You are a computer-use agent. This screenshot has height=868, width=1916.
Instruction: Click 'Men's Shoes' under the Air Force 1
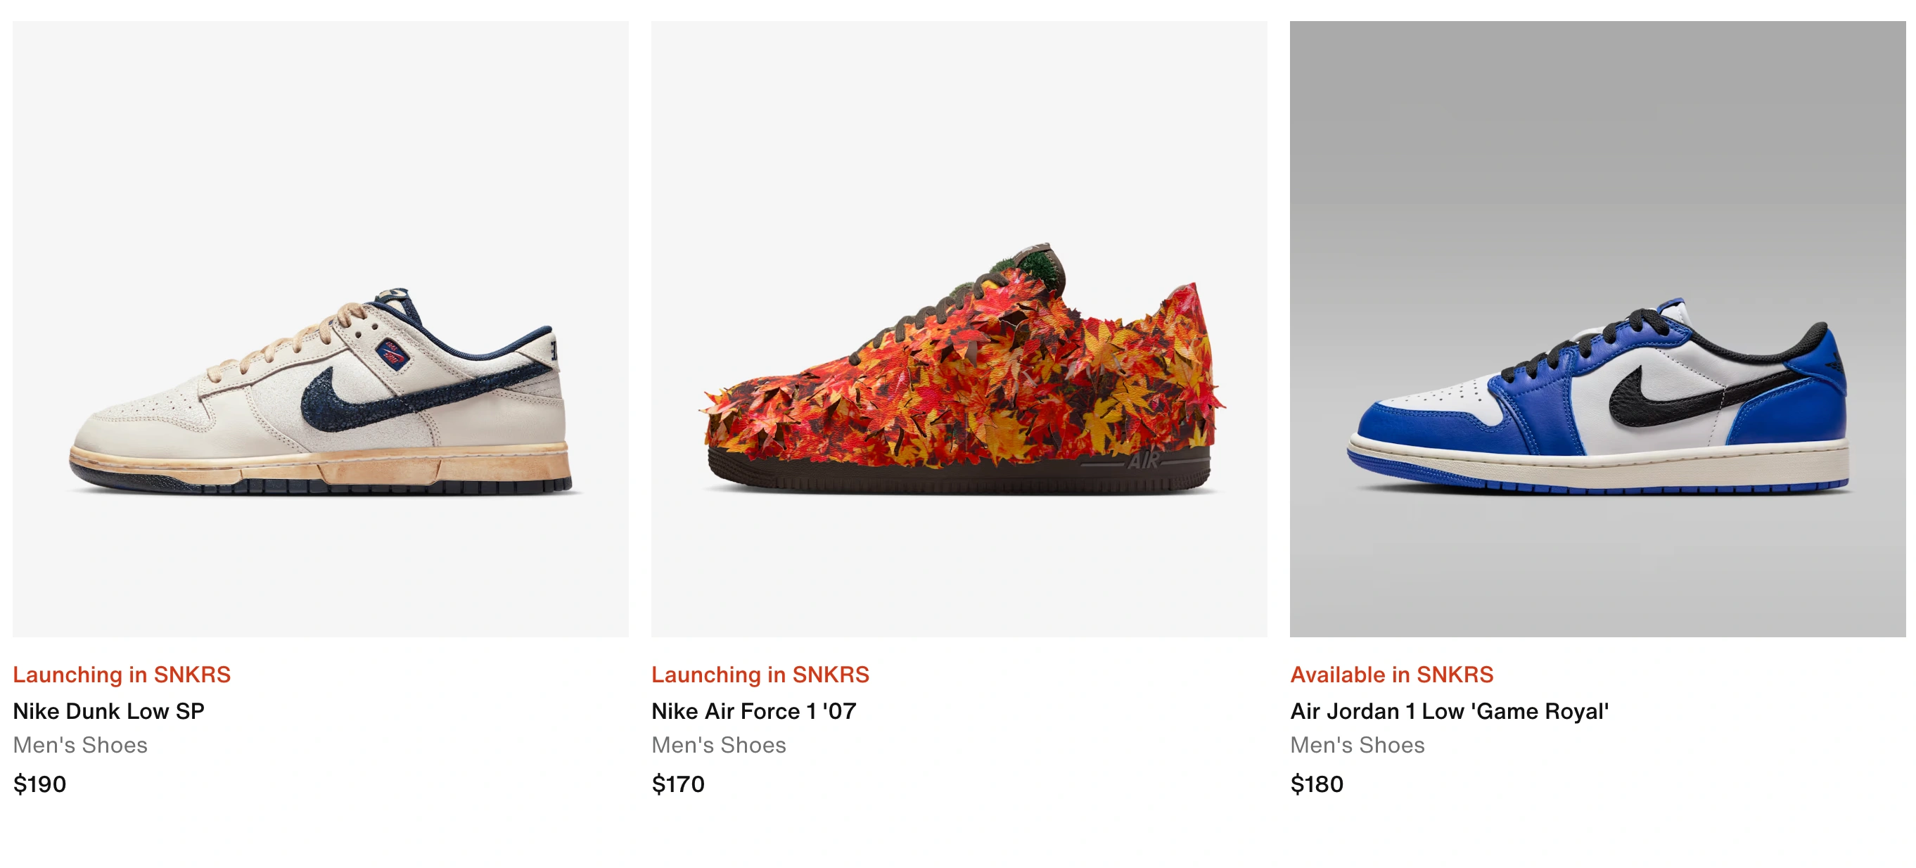click(719, 746)
